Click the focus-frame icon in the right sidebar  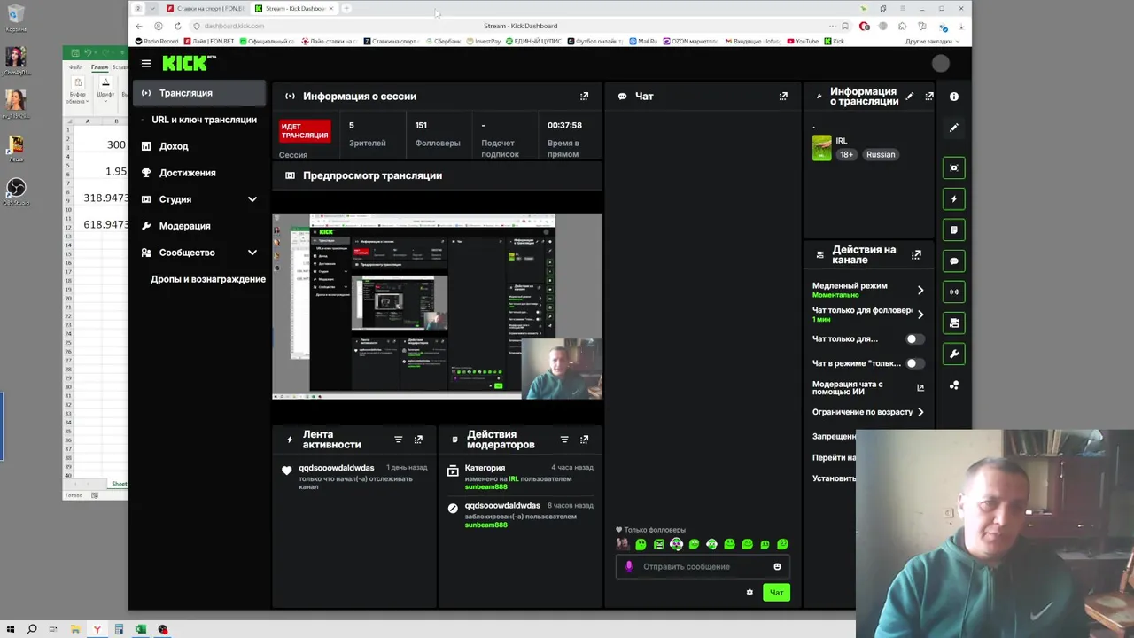954,167
